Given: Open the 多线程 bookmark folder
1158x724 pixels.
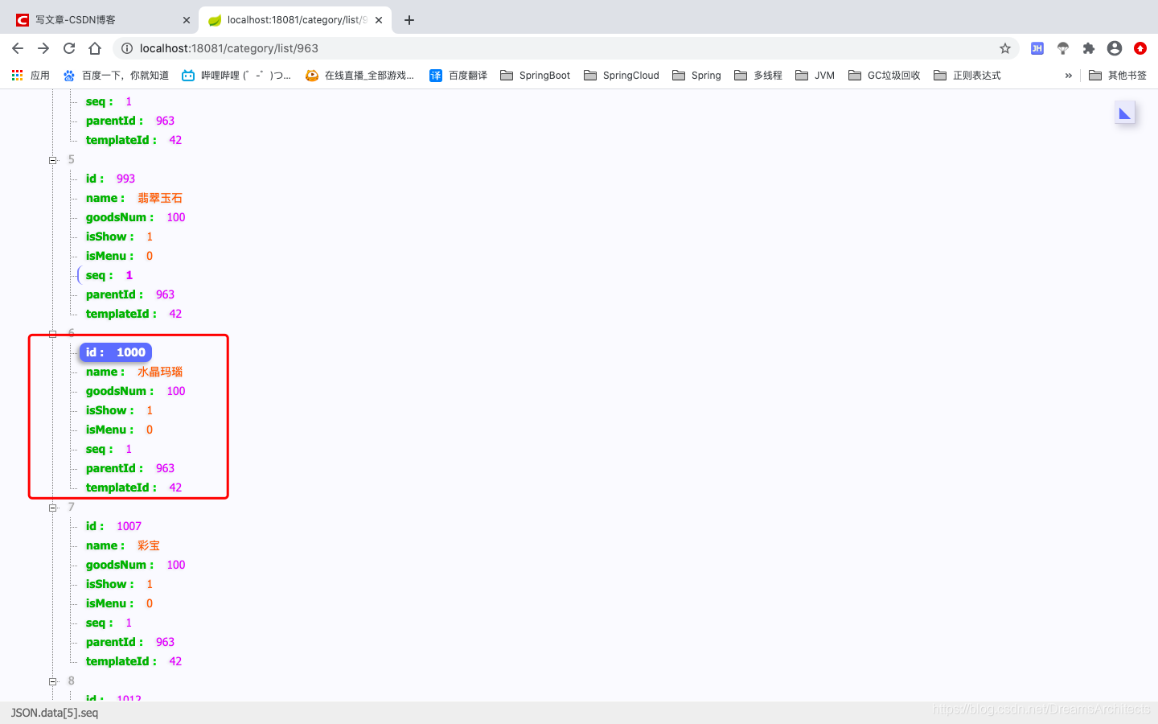Looking at the screenshot, I should (x=758, y=75).
